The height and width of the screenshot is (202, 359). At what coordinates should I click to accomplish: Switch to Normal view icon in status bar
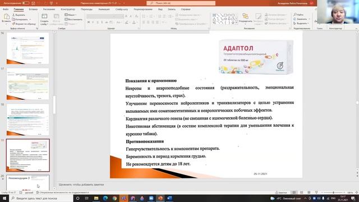tap(294, 192)
